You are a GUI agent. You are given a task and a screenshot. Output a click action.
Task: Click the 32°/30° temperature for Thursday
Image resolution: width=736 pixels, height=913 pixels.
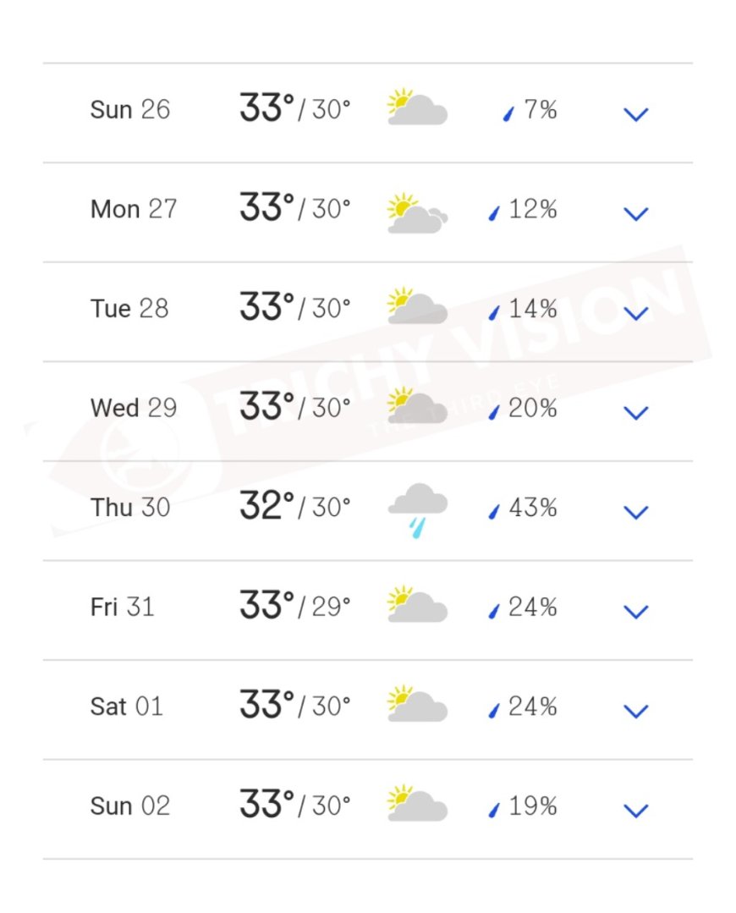coord(294,507)
